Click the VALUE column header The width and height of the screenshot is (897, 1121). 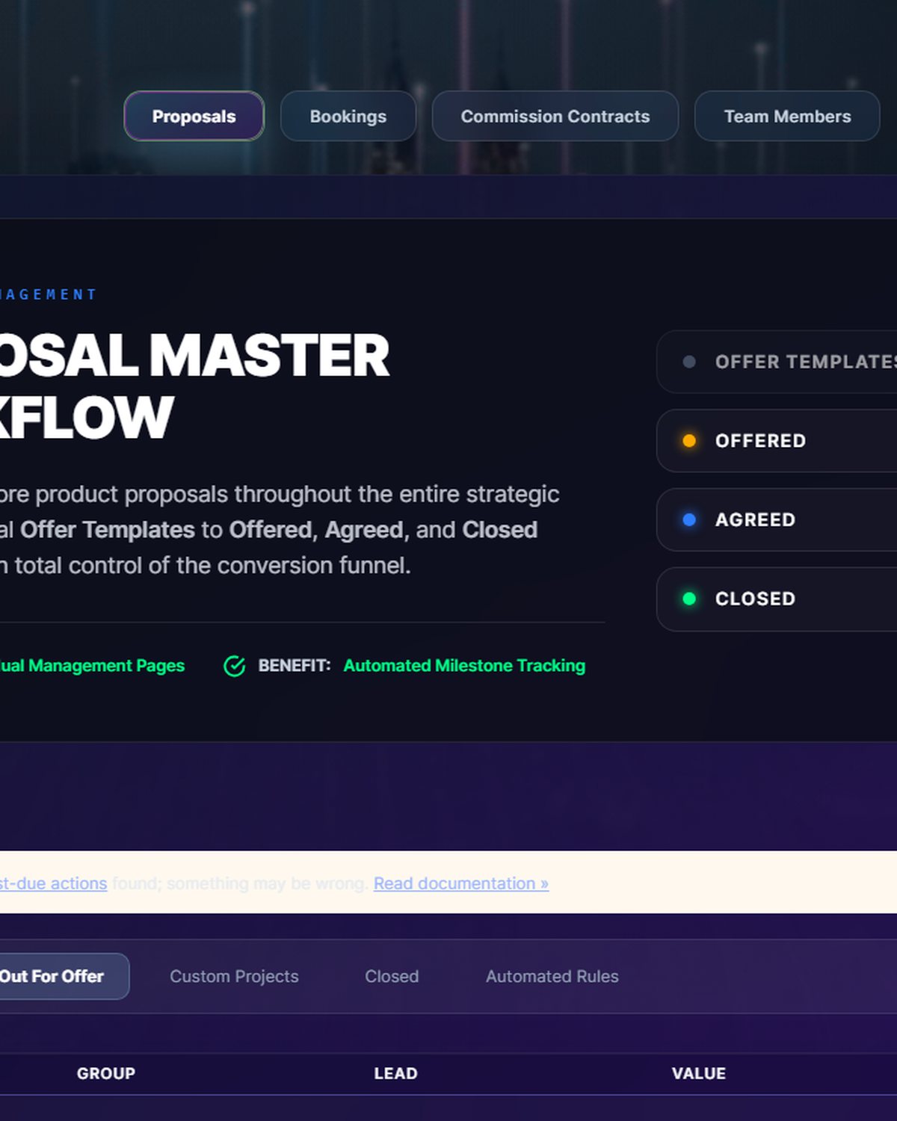(699, 1073)
